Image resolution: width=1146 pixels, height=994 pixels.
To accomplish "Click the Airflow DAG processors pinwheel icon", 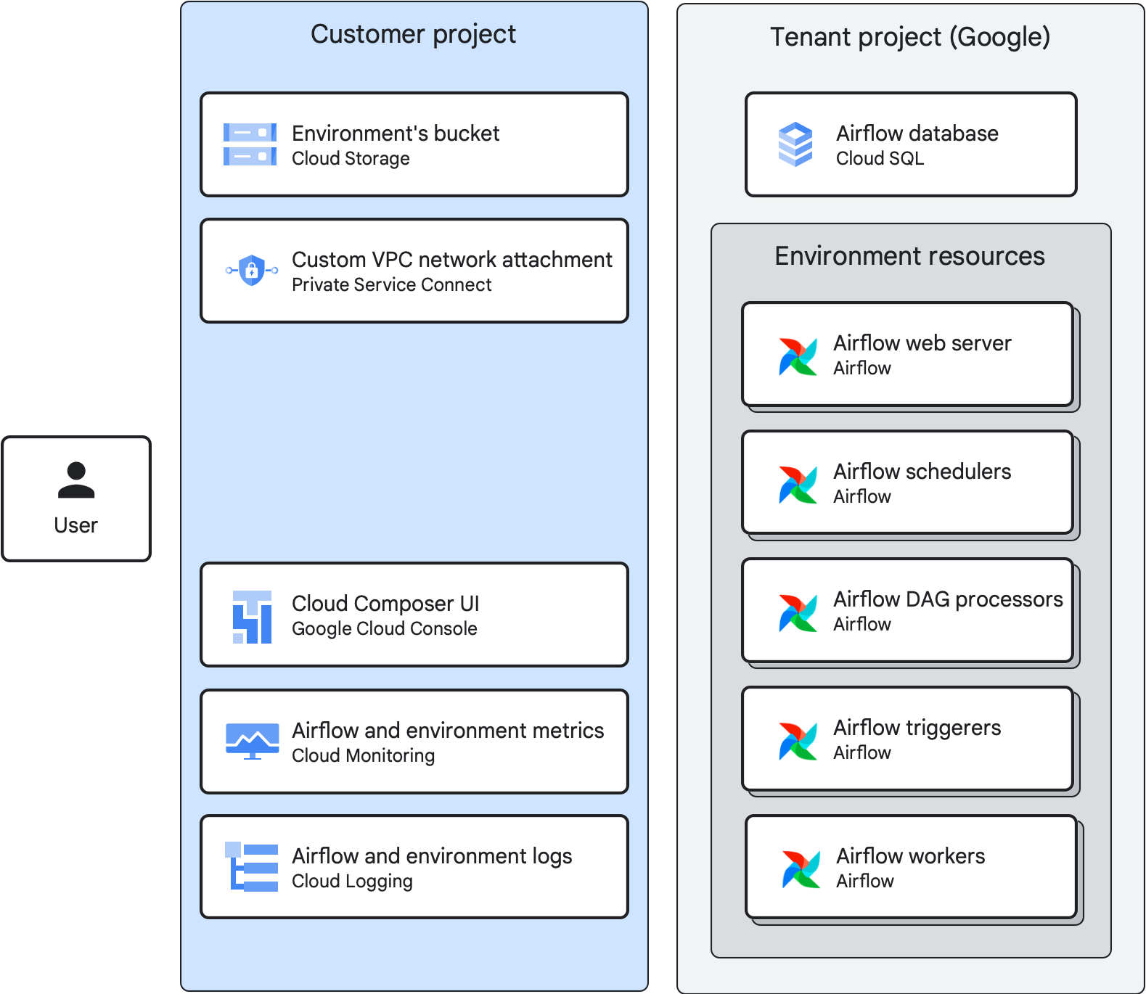I will (798, 612).
